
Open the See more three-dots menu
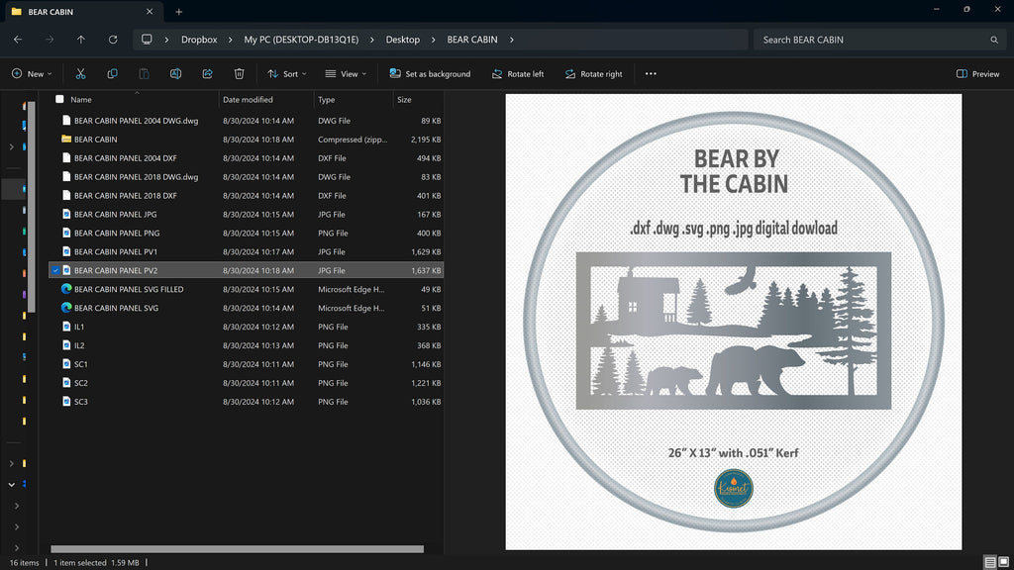click(651, 73)
